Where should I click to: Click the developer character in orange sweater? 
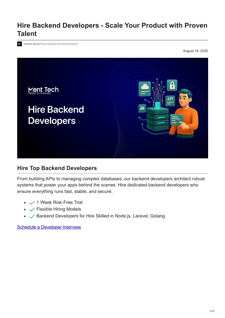tap(184, 114)
